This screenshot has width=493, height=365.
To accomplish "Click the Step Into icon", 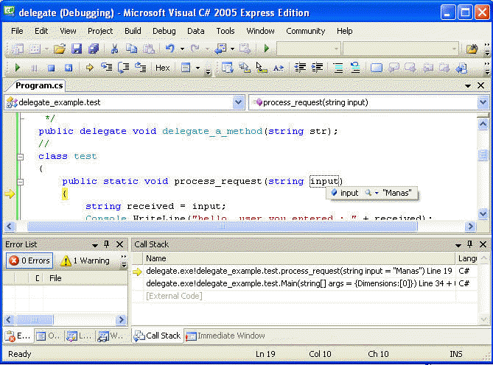I will pos(106,68).
